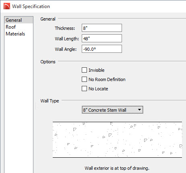This screenshot has height=173, width=186.
Task: Click the No Room Definition label text
Action: [107, 79]
